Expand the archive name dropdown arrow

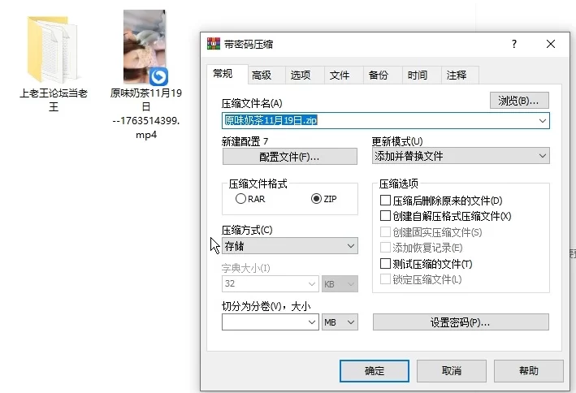coord(542,120)
